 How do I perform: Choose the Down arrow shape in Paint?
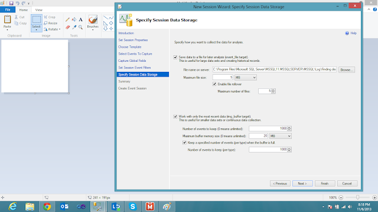(x=106, y=29)
